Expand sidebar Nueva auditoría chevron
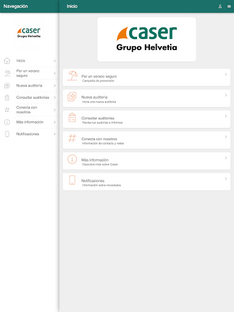This screenshot has width=234, height=312. tap(55, 86)
